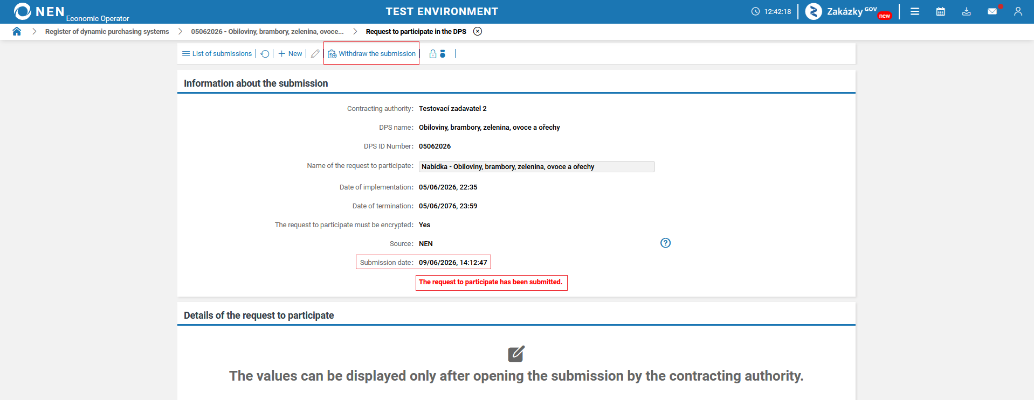Click the Information about the submission heading

[x=256, y=83]
